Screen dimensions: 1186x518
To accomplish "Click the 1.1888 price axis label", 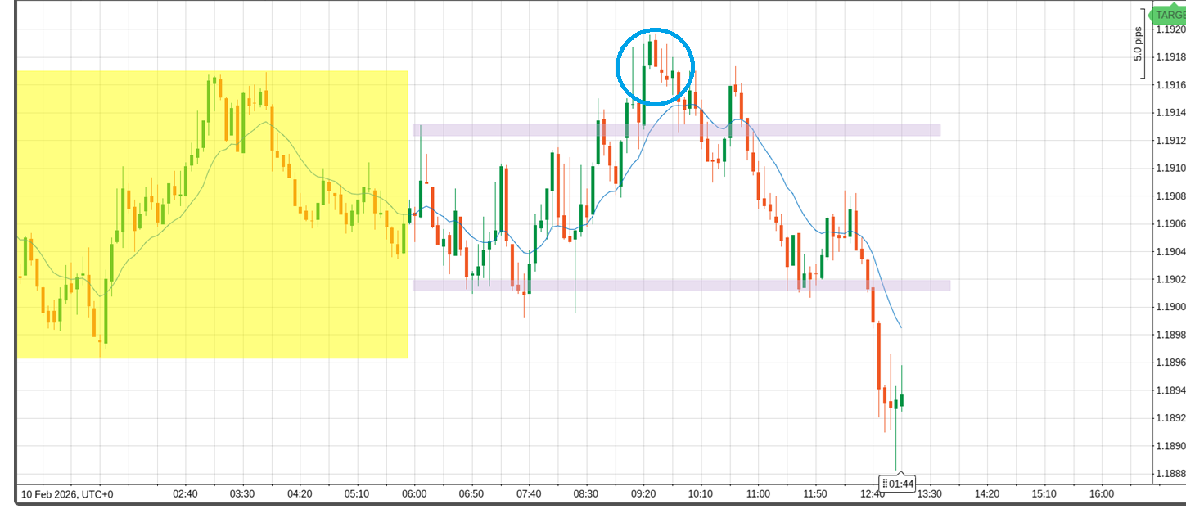I will coord(1169,474).
